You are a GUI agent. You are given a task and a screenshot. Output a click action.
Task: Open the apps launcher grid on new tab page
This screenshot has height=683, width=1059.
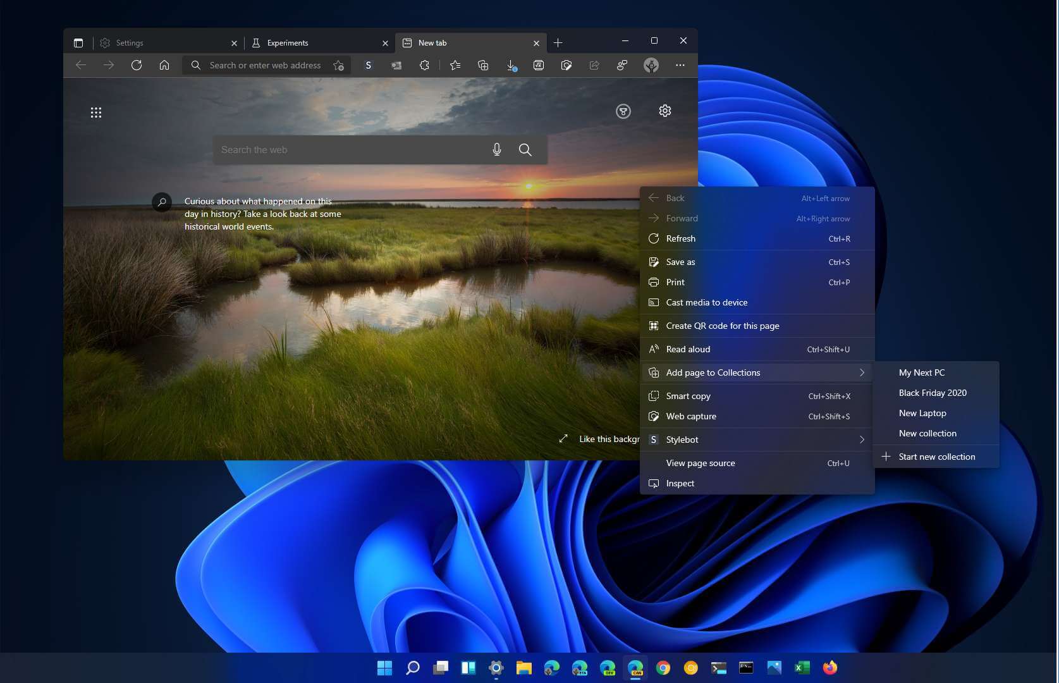pos(96,112)
